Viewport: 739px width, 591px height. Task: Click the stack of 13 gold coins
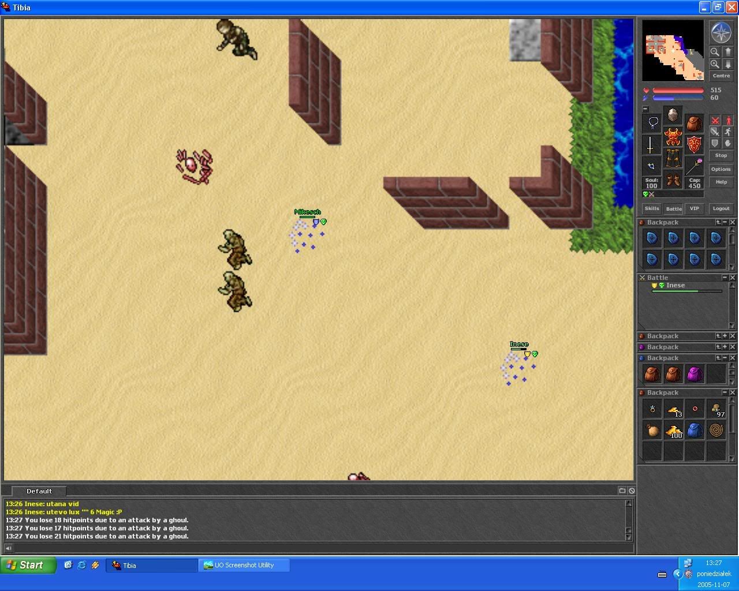(x=673, y=409)
